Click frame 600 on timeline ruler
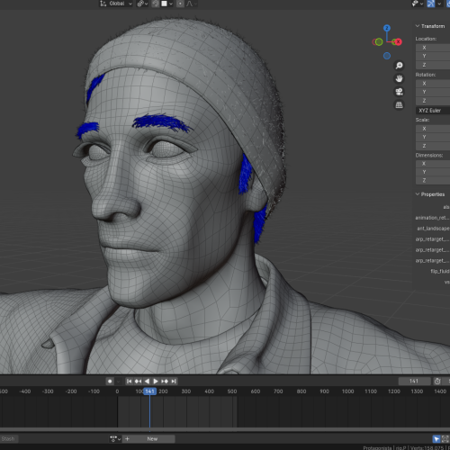Screen dimensions: 450x450 [256, 391]
